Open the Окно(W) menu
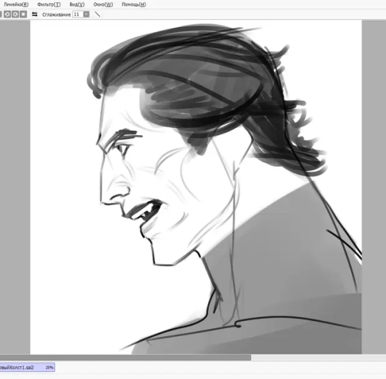 point(103,4)
